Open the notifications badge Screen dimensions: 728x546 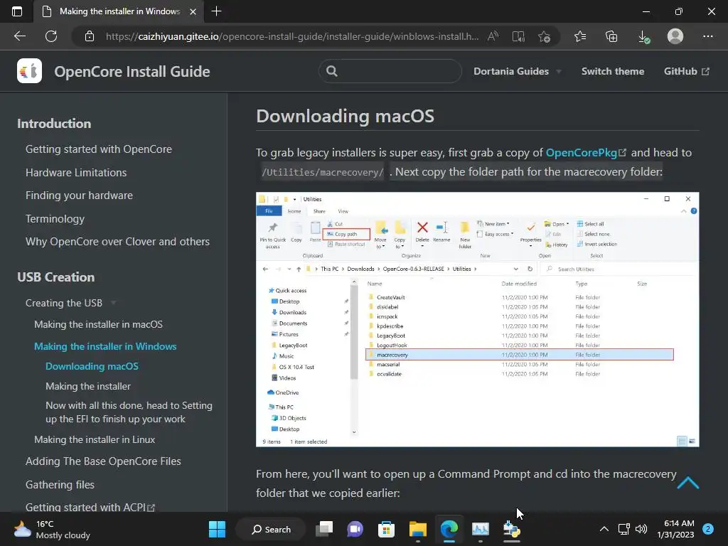(x=708, y=529)
